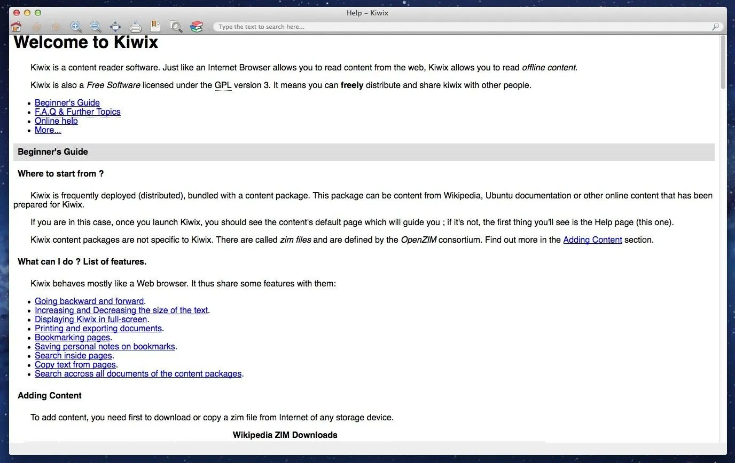The height and width of the screenshot is (463, 735).
Task: Click the yellow minimize window button
Action: 27,13
